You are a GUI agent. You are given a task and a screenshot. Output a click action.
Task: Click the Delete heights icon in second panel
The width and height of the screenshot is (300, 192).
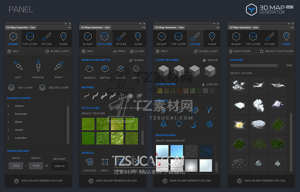click(x=120, y=69)
